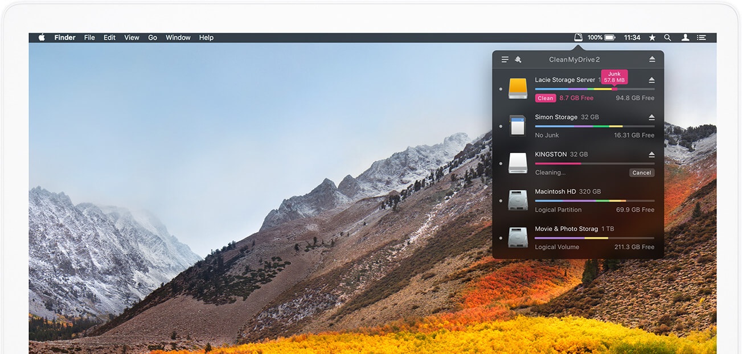742x354 pixels.
Task: Click the Macintosh HD usage bar
Action: [595, 200]
